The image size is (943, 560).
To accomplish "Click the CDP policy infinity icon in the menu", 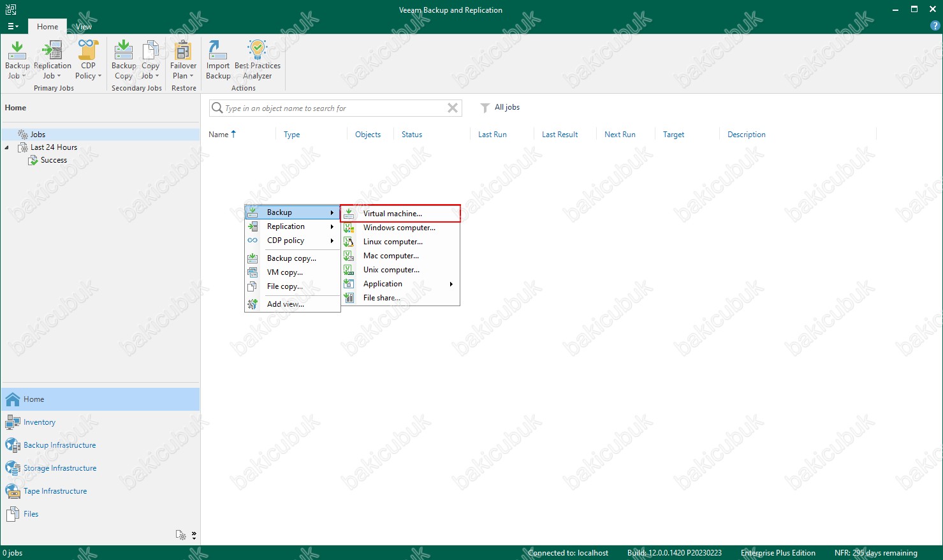I will pos(252,240).
